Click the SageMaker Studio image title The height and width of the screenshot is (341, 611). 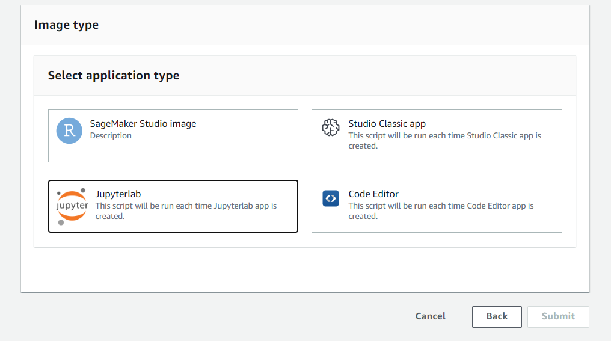pyautogui.click(x=143, y=124)
